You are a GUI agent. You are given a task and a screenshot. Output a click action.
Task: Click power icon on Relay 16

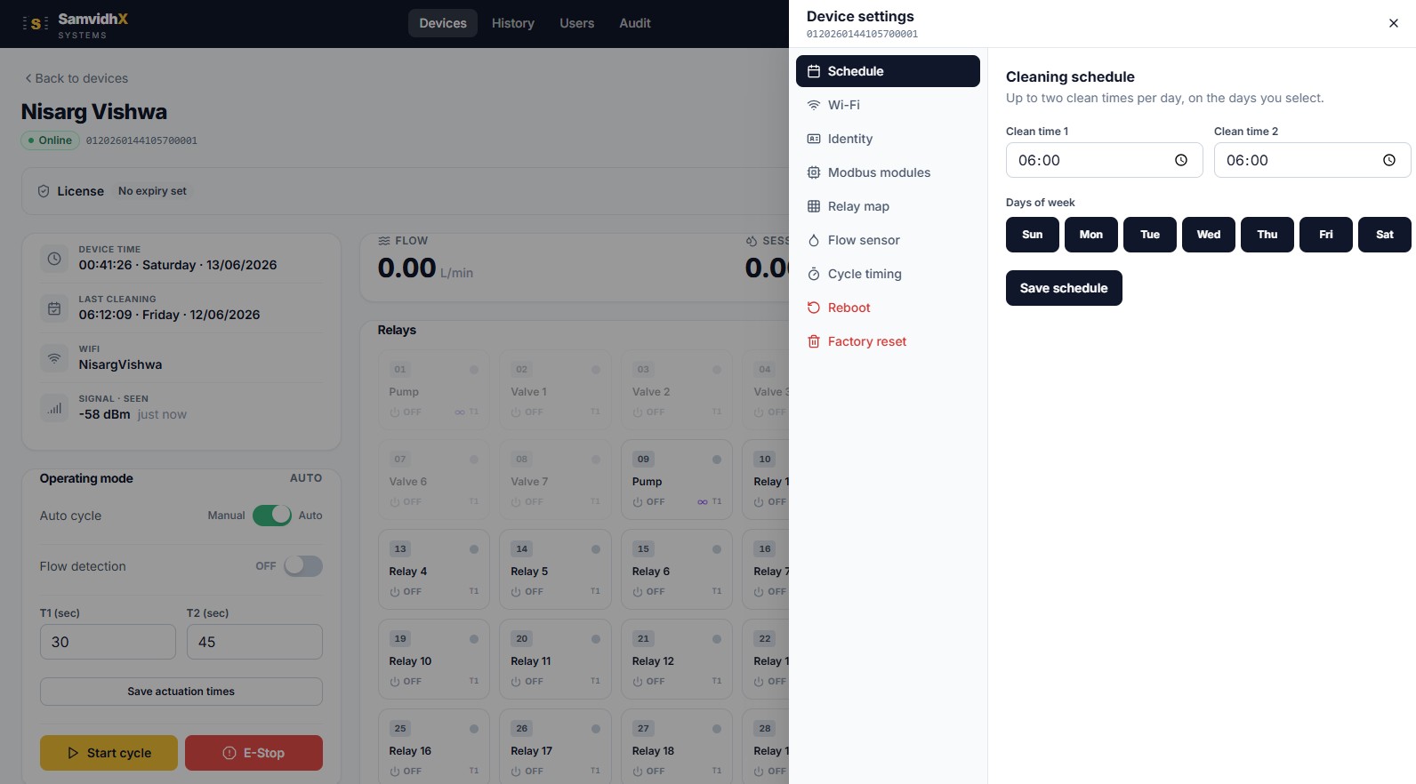[x=394, y=772]
